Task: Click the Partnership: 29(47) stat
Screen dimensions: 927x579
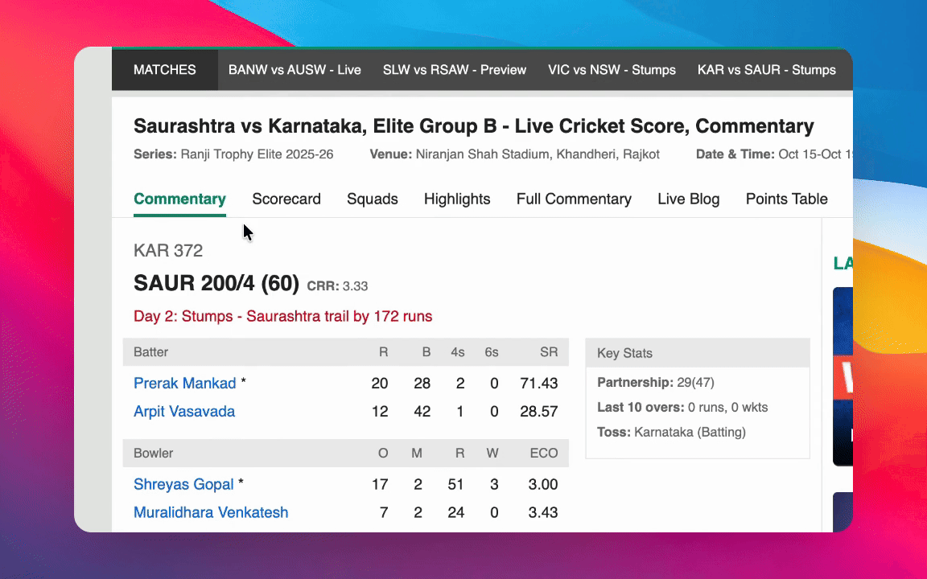Action: (656, 382)
